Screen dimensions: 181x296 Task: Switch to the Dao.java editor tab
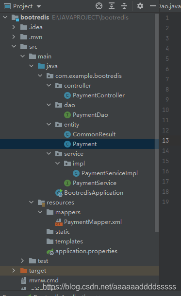click(x=170, y=6)
